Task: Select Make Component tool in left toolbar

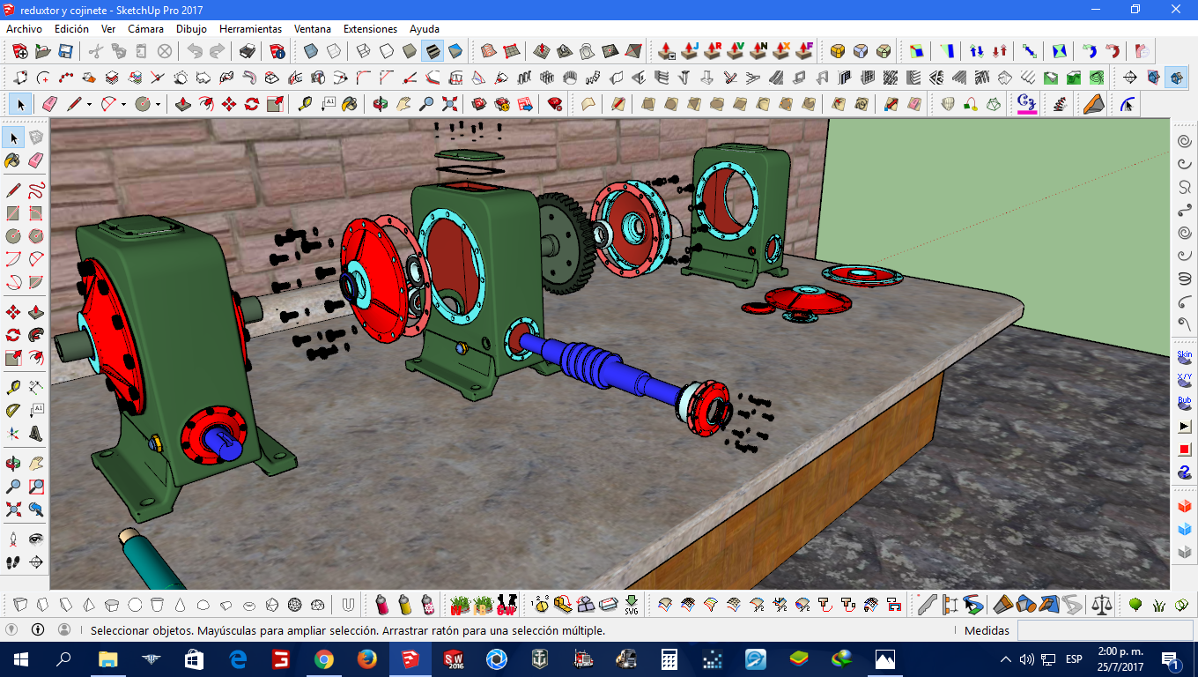Action: pyautogui.click(x=36, y=138)
